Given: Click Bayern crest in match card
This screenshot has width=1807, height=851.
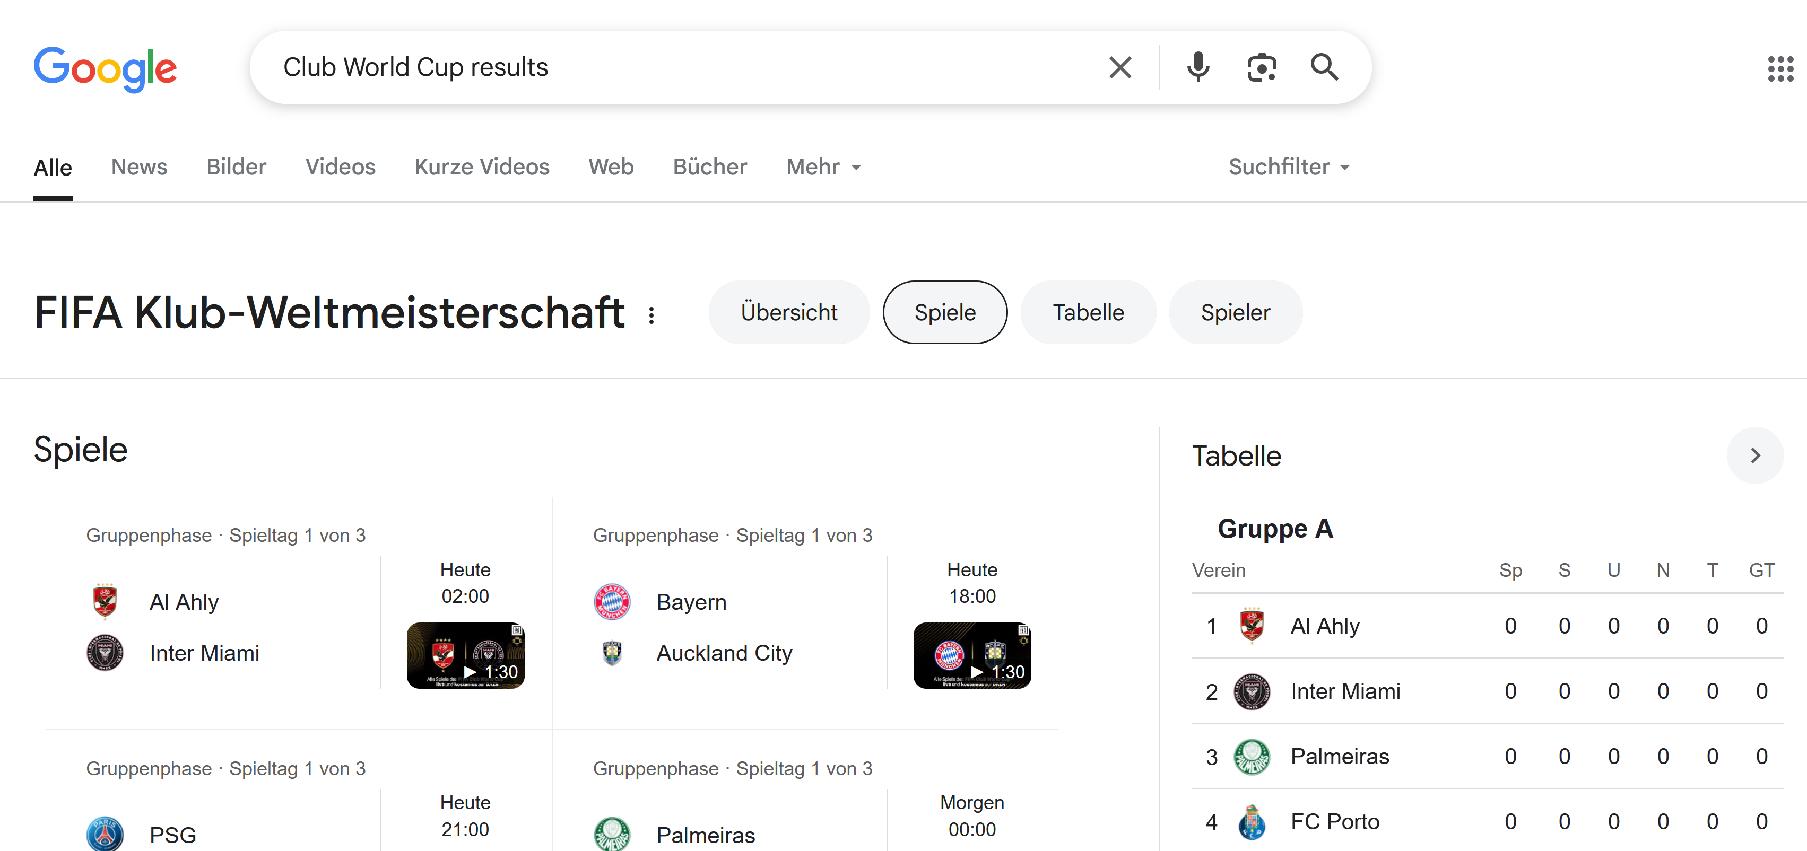Looking at the screenshot, I should point(612,601).
